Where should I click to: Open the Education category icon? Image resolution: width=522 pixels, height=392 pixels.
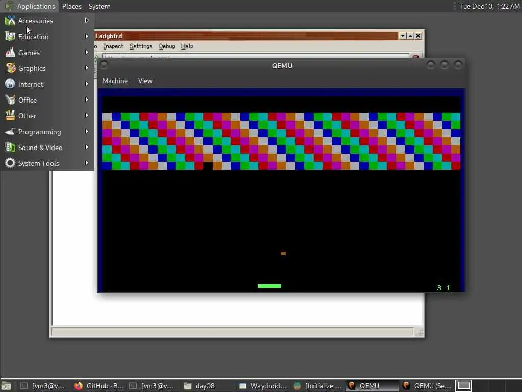tap(10, 36)
